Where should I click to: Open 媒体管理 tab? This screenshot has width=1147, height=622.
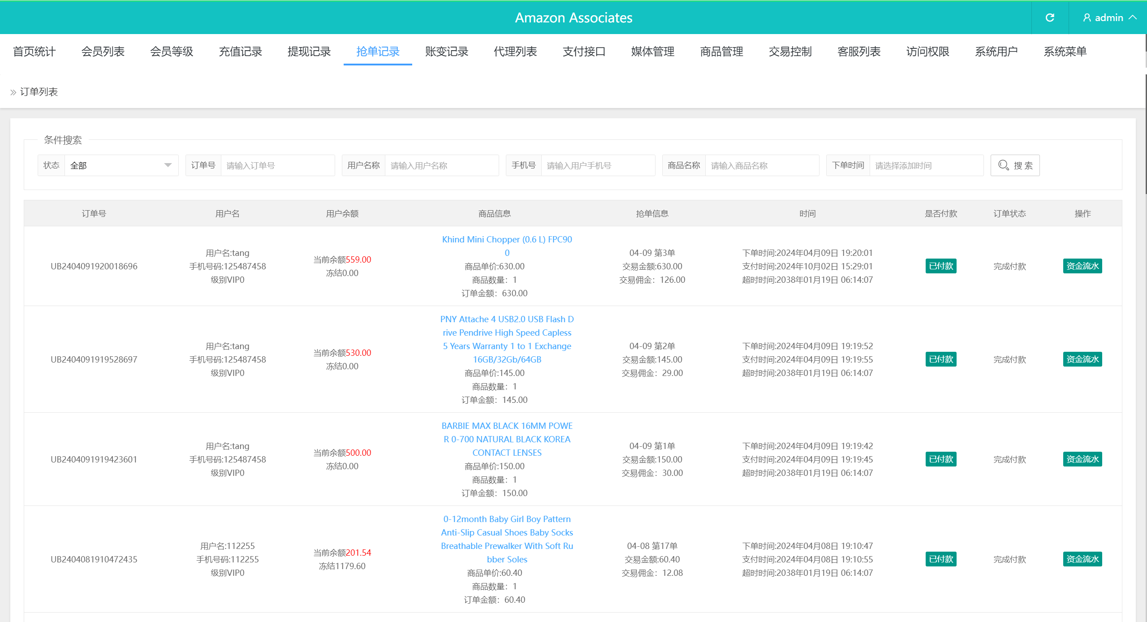(x=653, y=52)
